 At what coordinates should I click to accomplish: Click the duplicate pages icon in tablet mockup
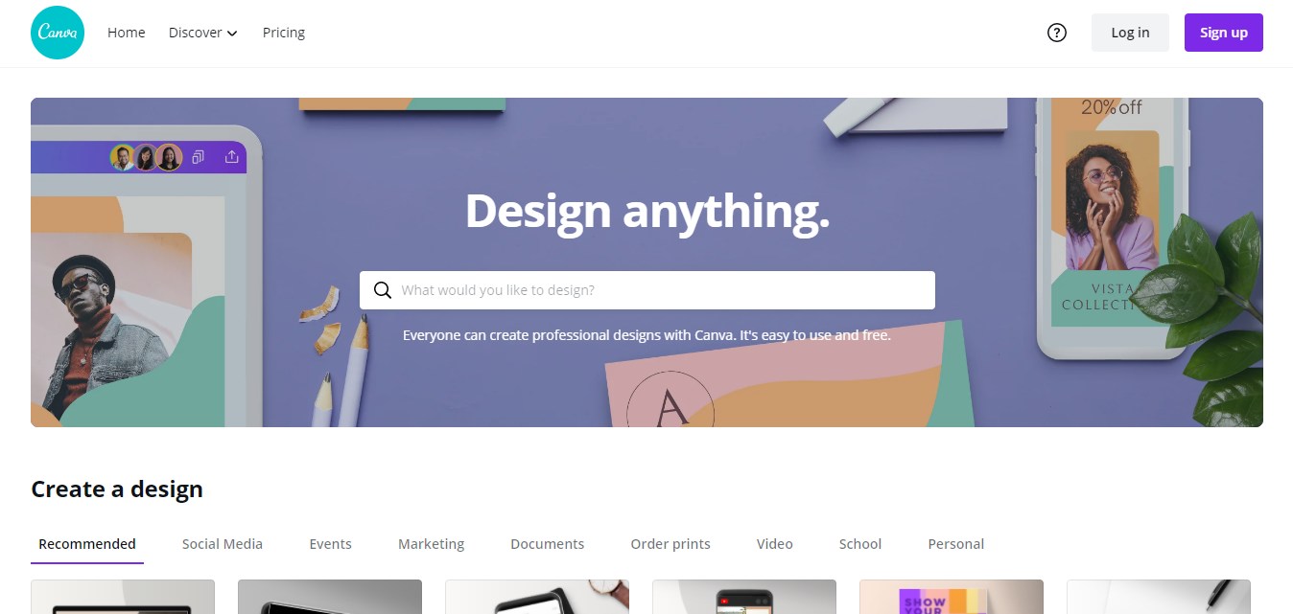coord(199,157)
